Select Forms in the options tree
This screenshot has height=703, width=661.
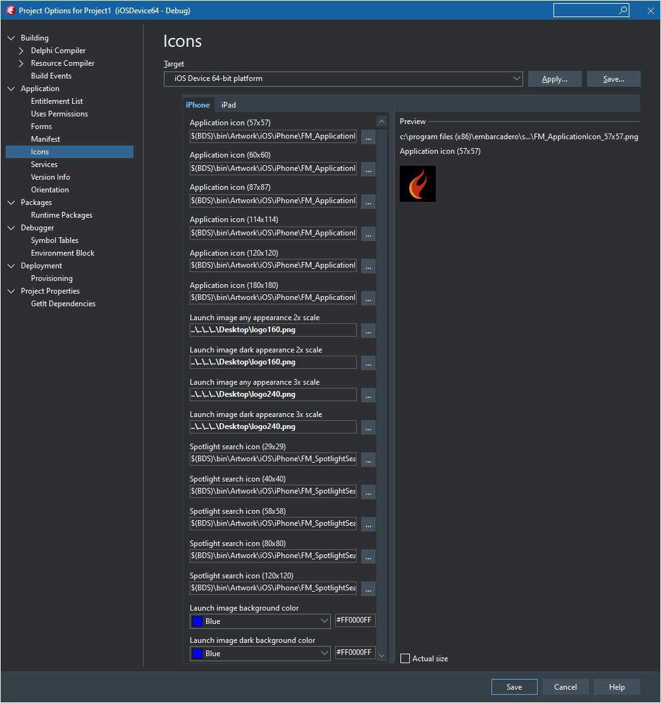(x=41, y=127)
